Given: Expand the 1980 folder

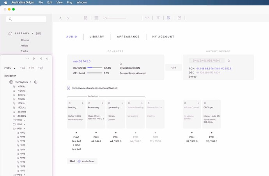Looking at the screenshot, I should click(x=24, y=175).
